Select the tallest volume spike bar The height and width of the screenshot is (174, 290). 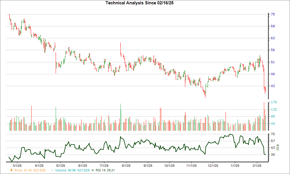tap(264, 115)
